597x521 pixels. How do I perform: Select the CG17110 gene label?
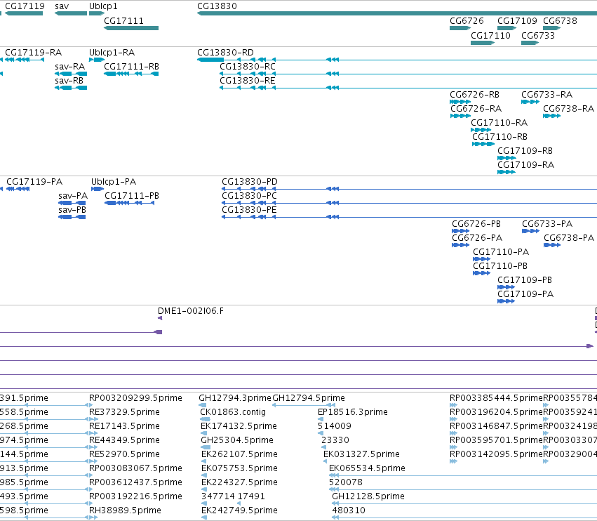pyautogui.click(x=490, y=35)
